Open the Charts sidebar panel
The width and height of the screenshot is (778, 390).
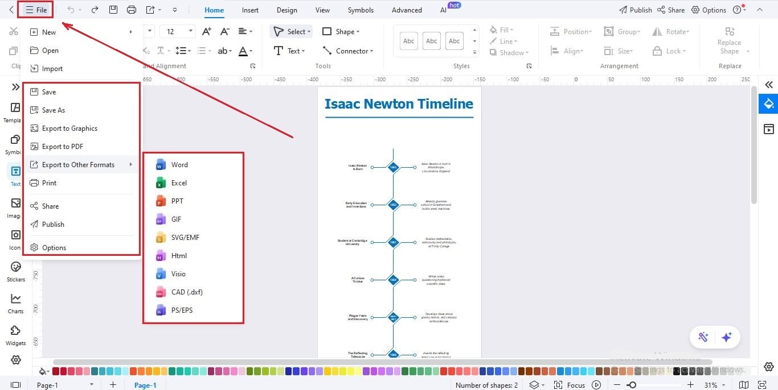click(x=16, y=303)
